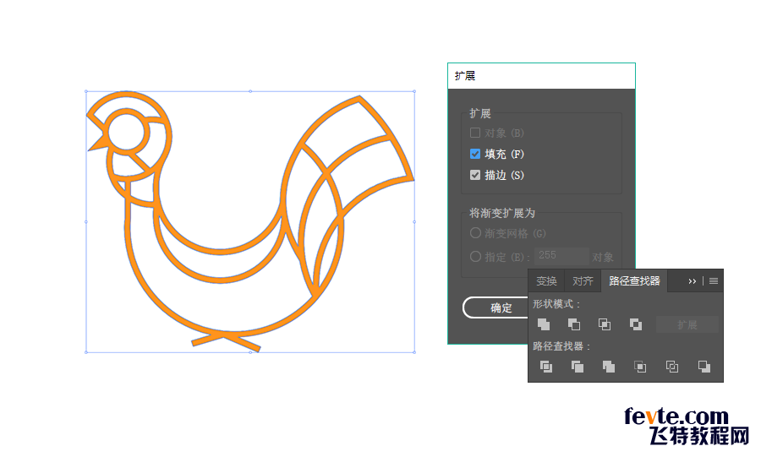This screenshot has width=761, height=457.
Task: Click the 扩展 button in Pathfinder panel
Action: pyautogui.click(x=687, y=324)
